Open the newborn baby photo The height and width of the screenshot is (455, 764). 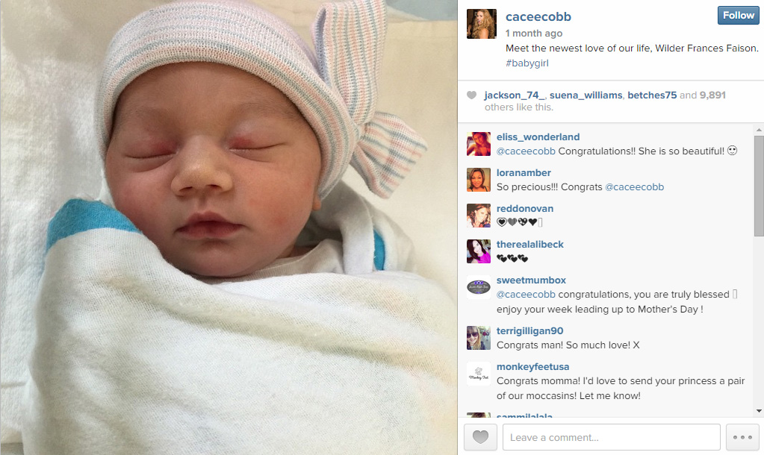[x=229, y=228]
